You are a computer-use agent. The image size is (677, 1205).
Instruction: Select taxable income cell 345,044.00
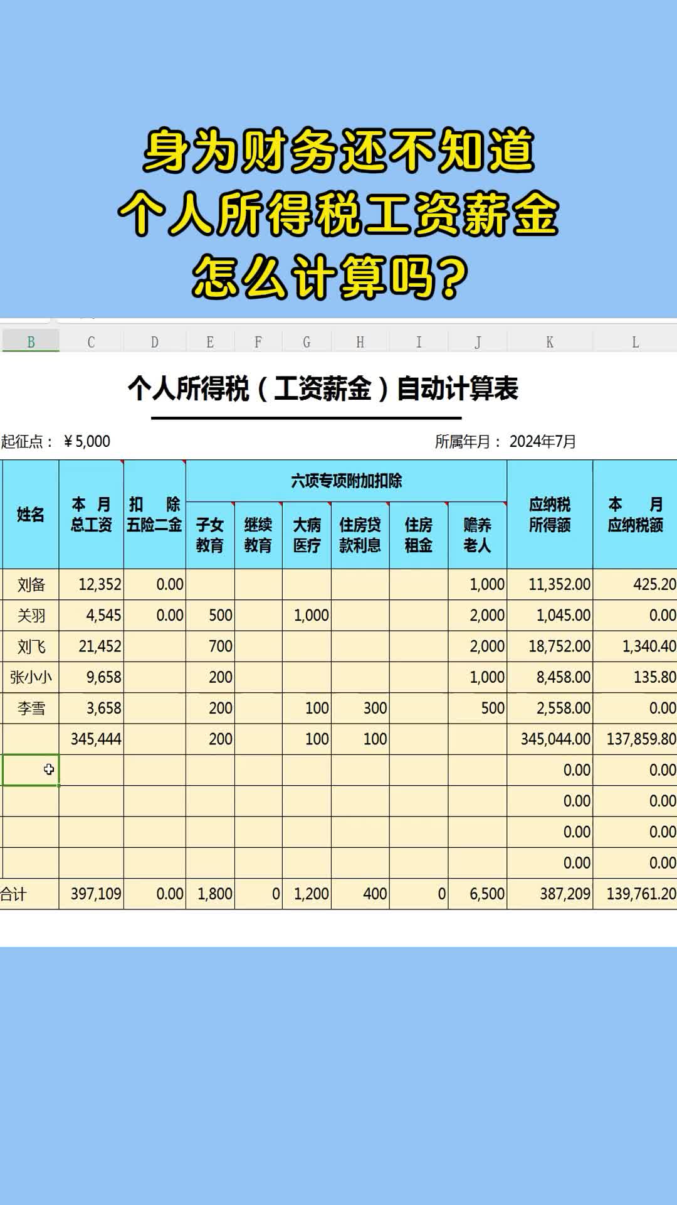550,739
